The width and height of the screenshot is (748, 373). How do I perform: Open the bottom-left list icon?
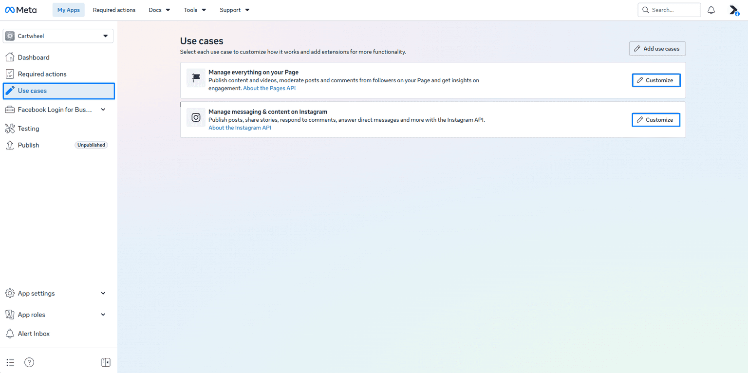pos(10,362)
